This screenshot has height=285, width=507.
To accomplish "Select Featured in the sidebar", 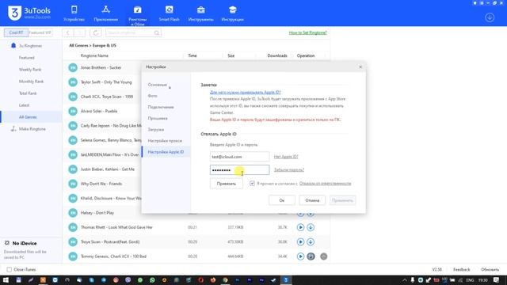I will coord(26,58).
